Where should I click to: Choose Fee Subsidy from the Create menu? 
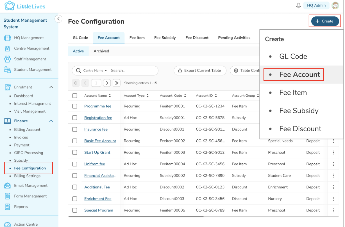point(299,111)
